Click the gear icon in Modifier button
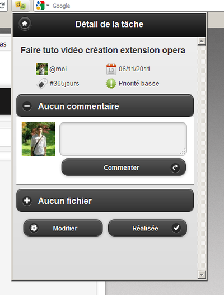 34,228
